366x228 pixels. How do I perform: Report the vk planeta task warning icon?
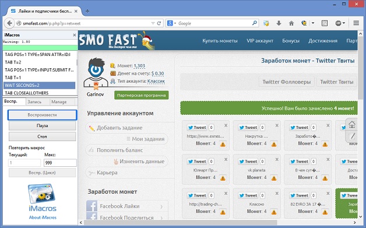(x=274, y=178)
